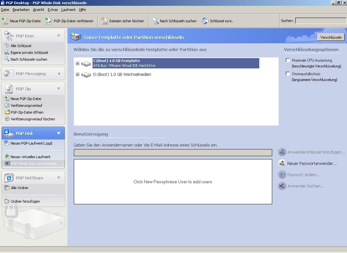
Task: Click the Eigene private Schlüssel icon
Action: (x=7, y=52)
